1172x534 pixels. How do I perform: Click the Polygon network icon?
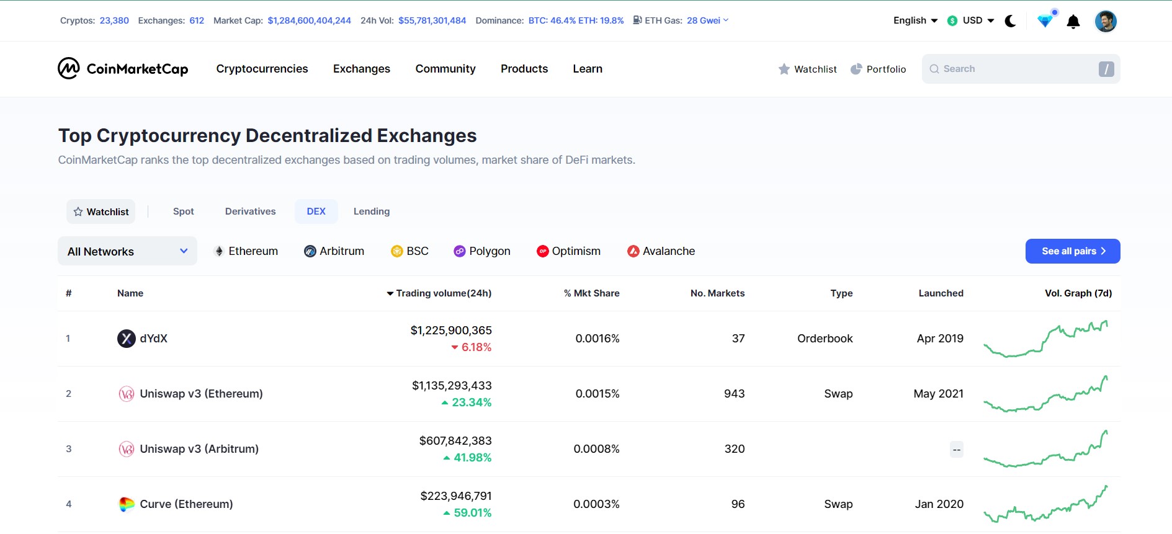[460, 251]
